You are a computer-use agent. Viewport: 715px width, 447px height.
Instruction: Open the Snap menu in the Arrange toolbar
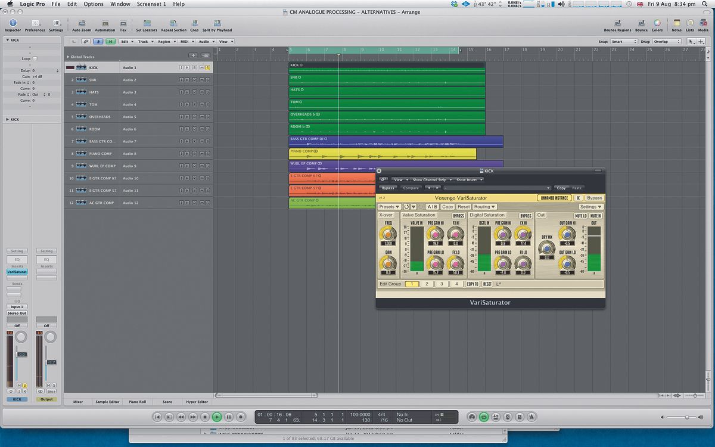tap(623, 41)
